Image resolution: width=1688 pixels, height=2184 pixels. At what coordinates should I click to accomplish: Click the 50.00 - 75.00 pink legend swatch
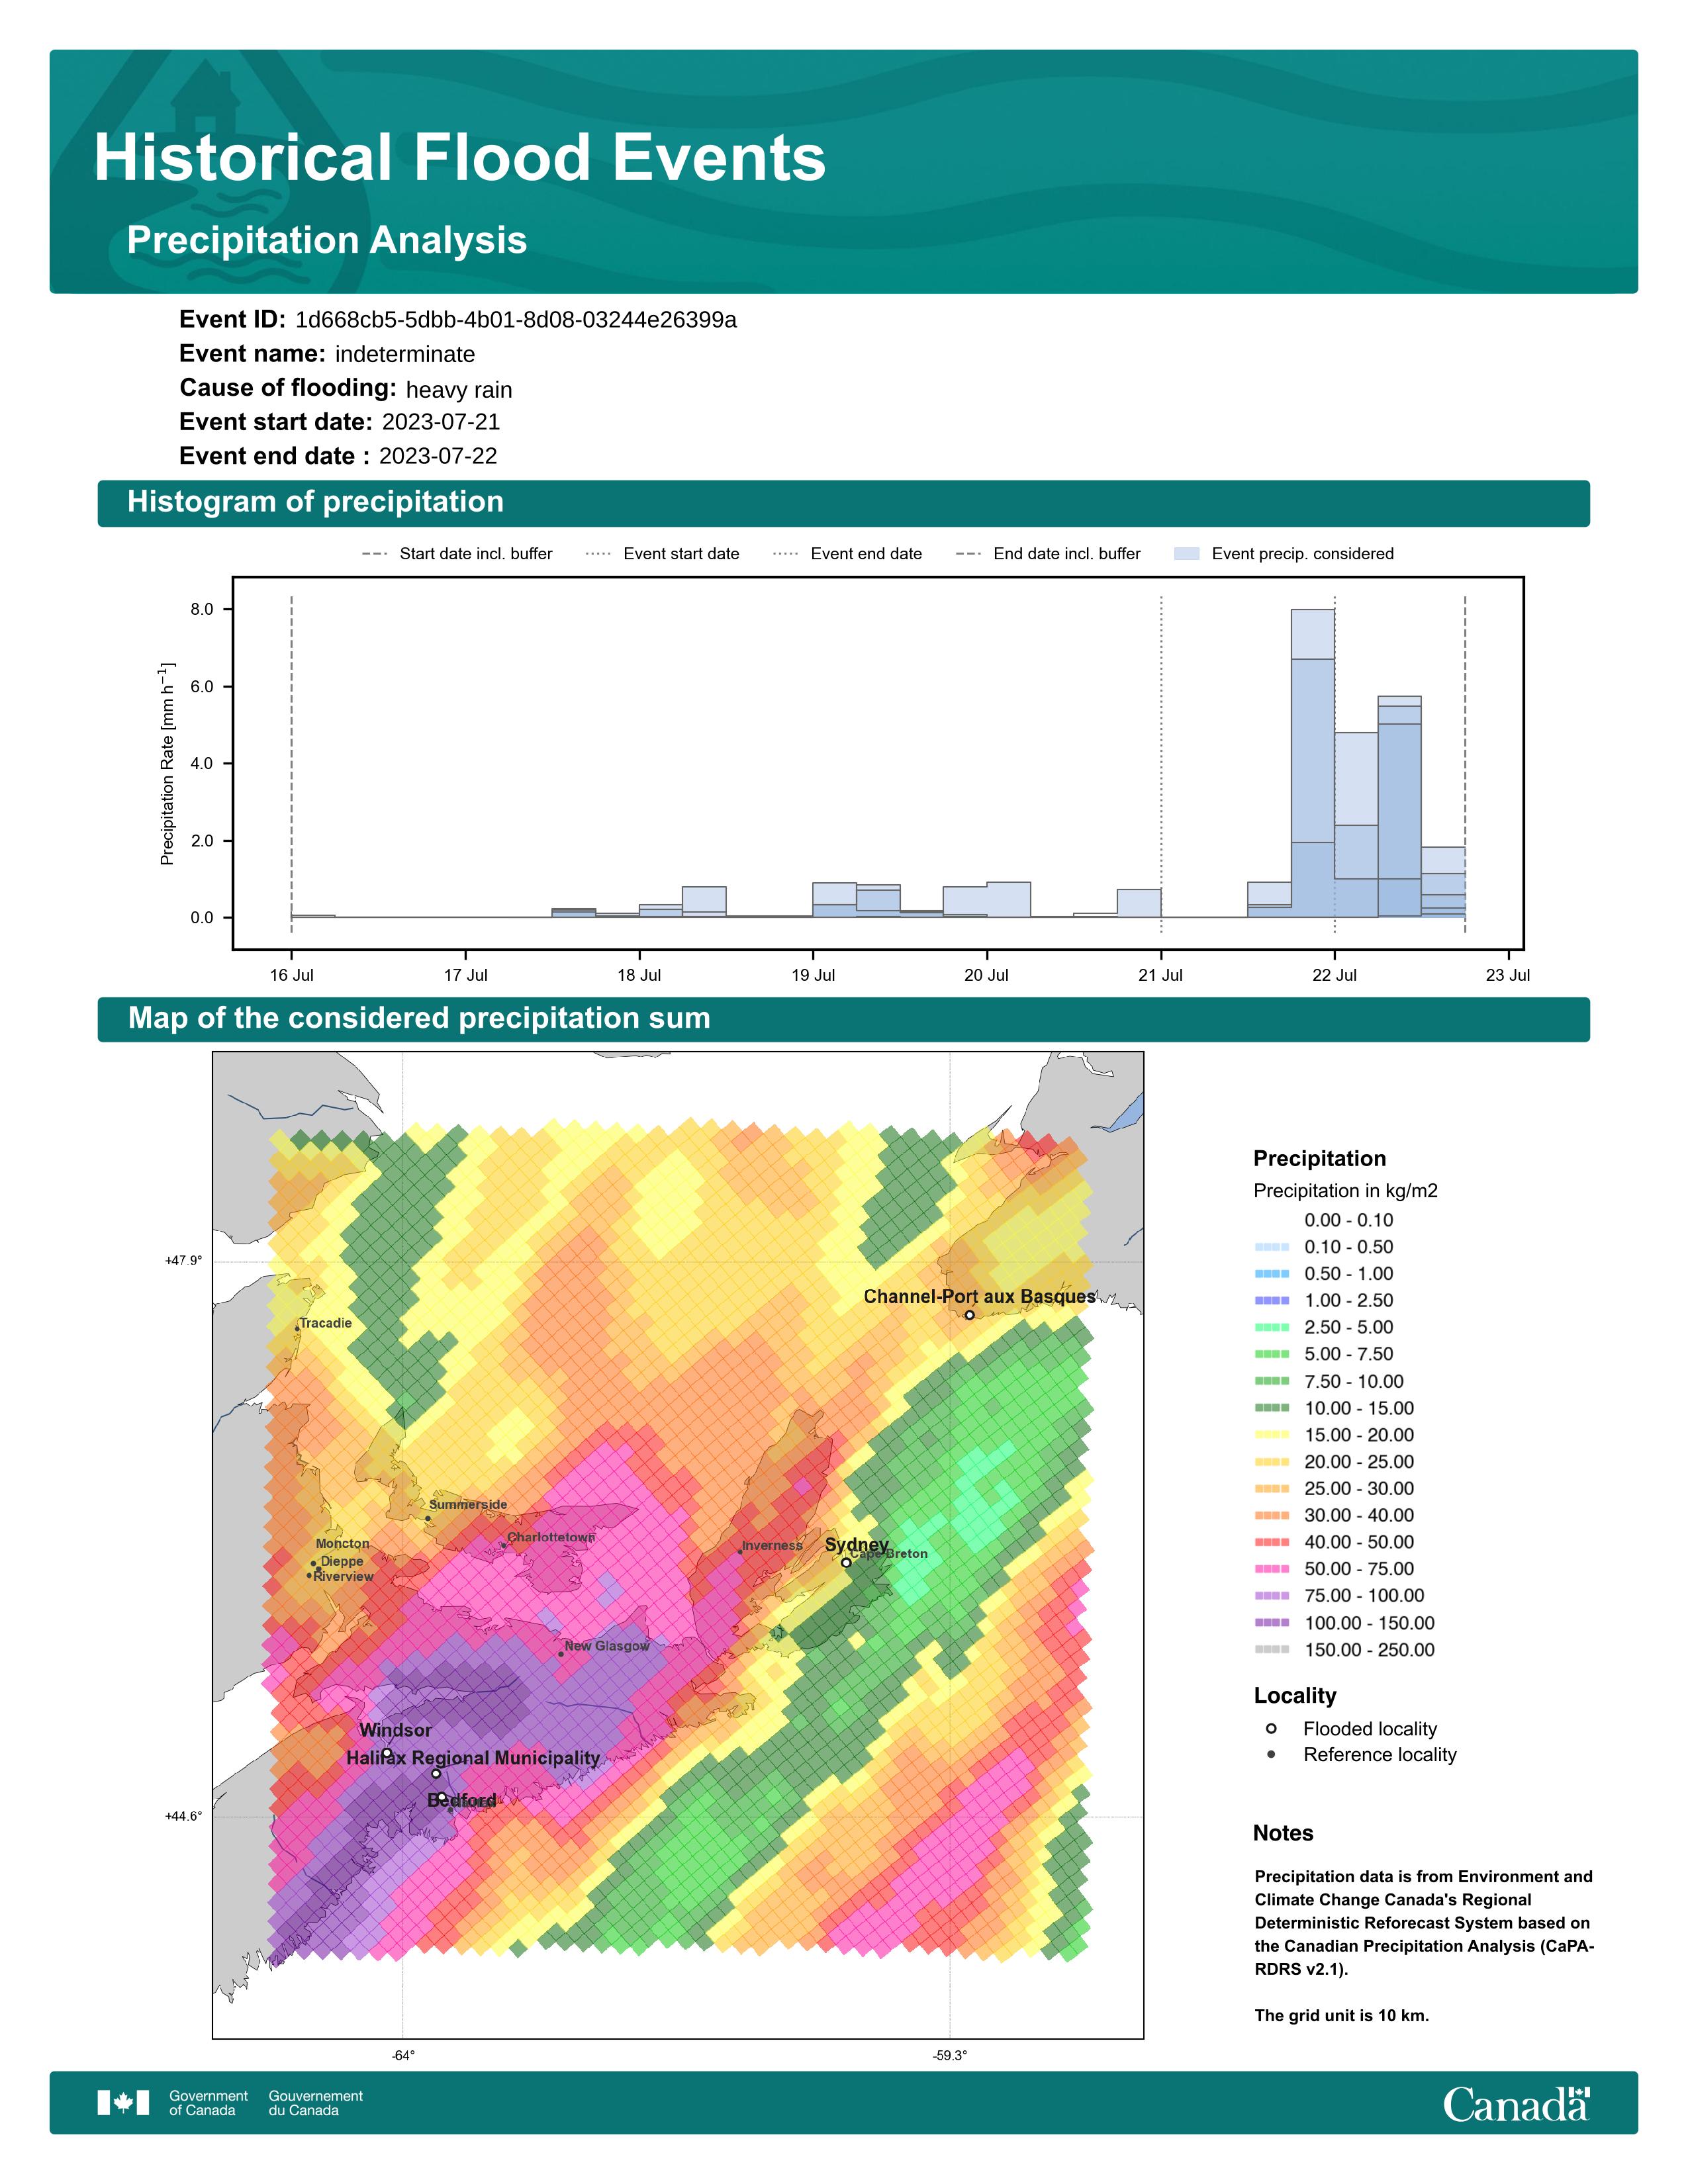pyautogui.click(x=1271, y=1569)
